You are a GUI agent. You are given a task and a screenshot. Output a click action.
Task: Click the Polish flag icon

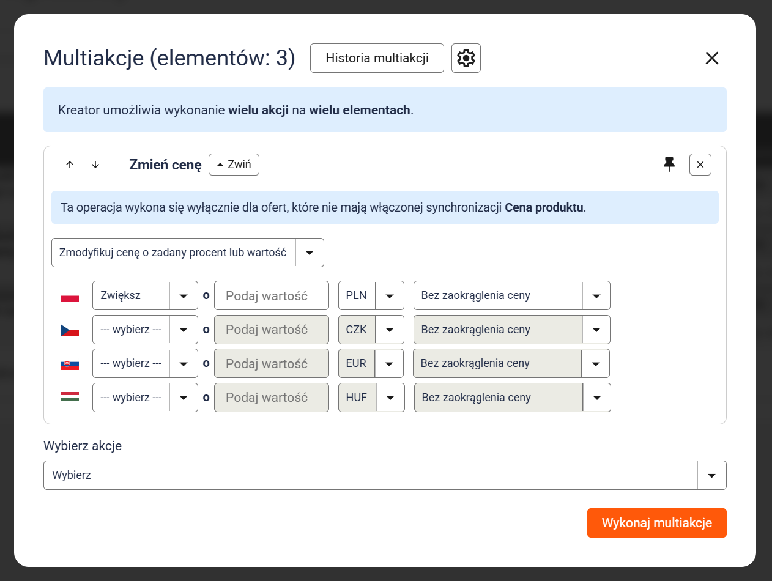pyautogui.click(x=70, y=296)
